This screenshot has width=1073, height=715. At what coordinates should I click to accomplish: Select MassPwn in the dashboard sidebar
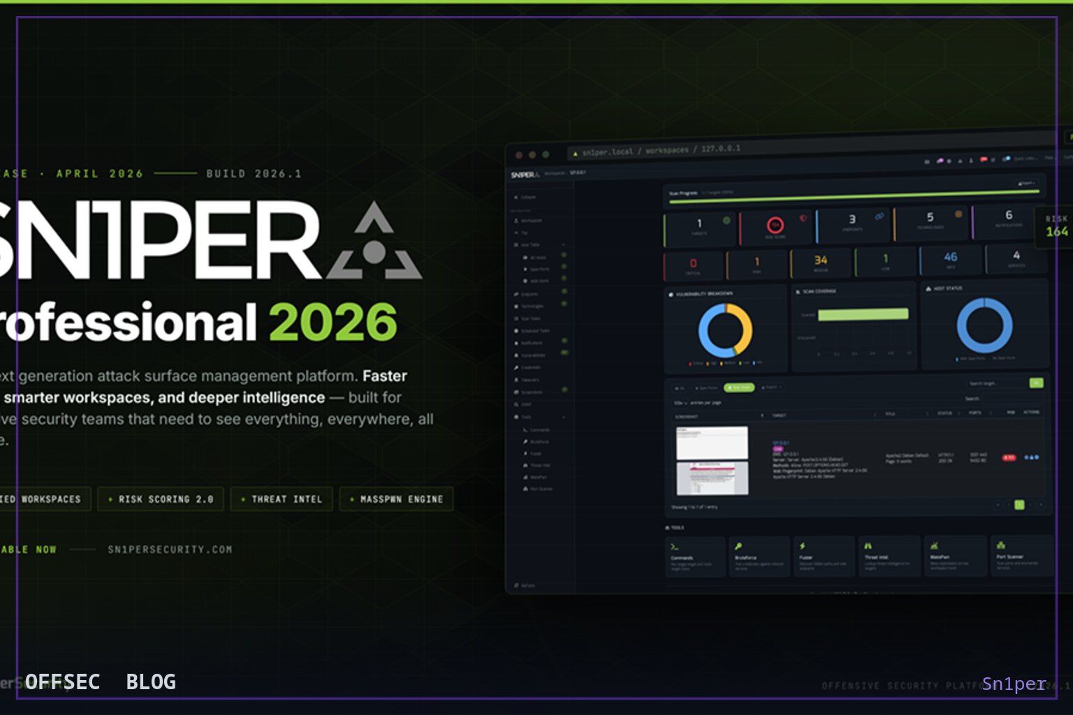[x=535, y=477]
